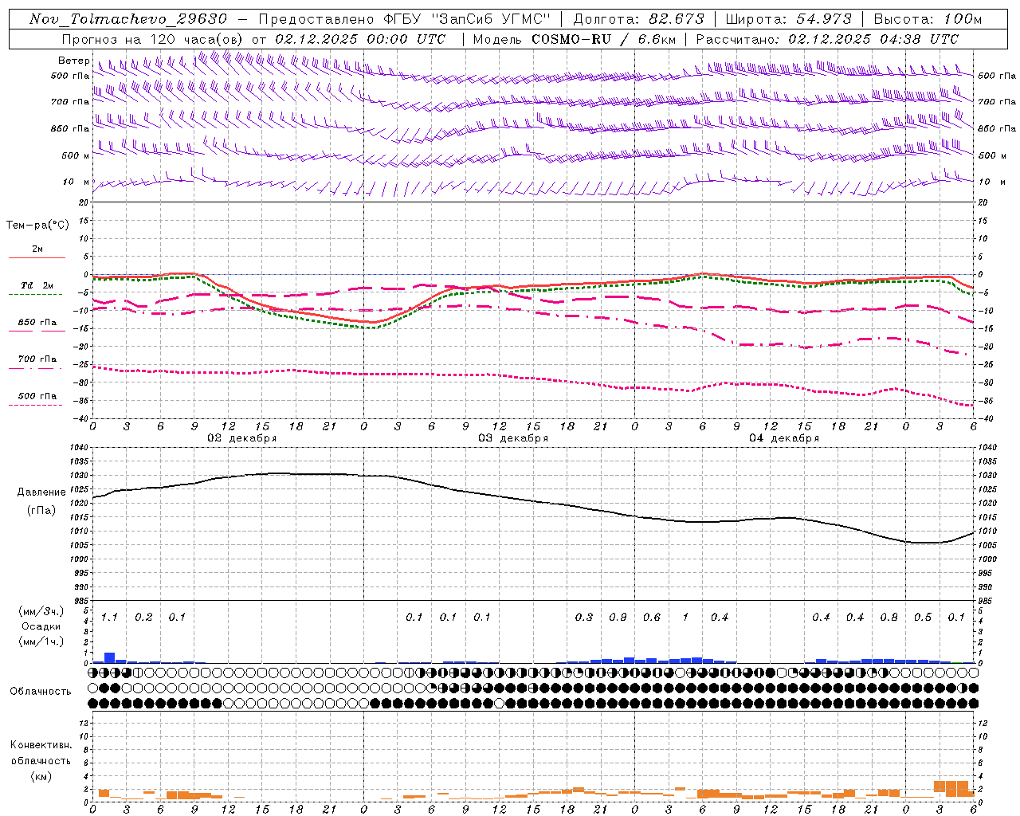This screenshot has width=1020, height=816.
Task: Click the 850 гПа temperature legend entry
Action: (37, 323)
